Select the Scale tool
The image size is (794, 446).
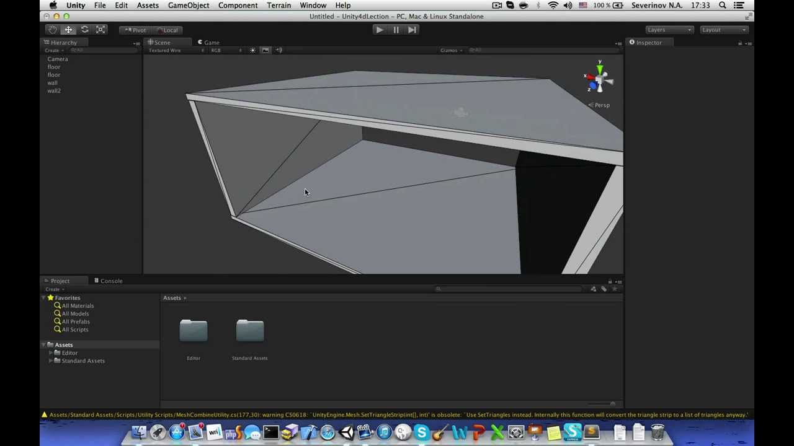tap(100, 30)
